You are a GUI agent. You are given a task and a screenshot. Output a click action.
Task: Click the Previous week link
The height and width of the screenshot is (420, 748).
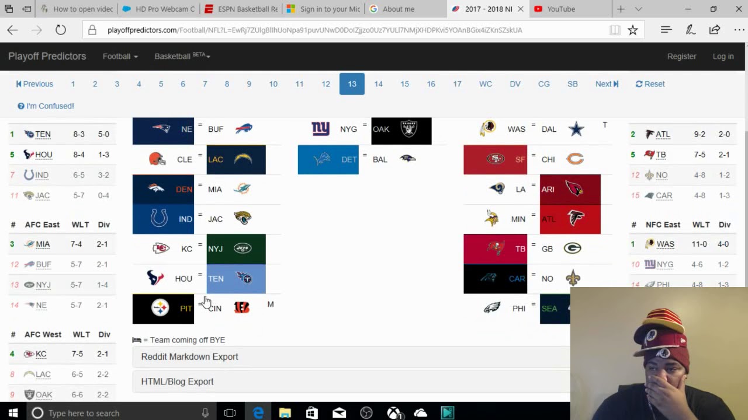(x=34, y=84)
